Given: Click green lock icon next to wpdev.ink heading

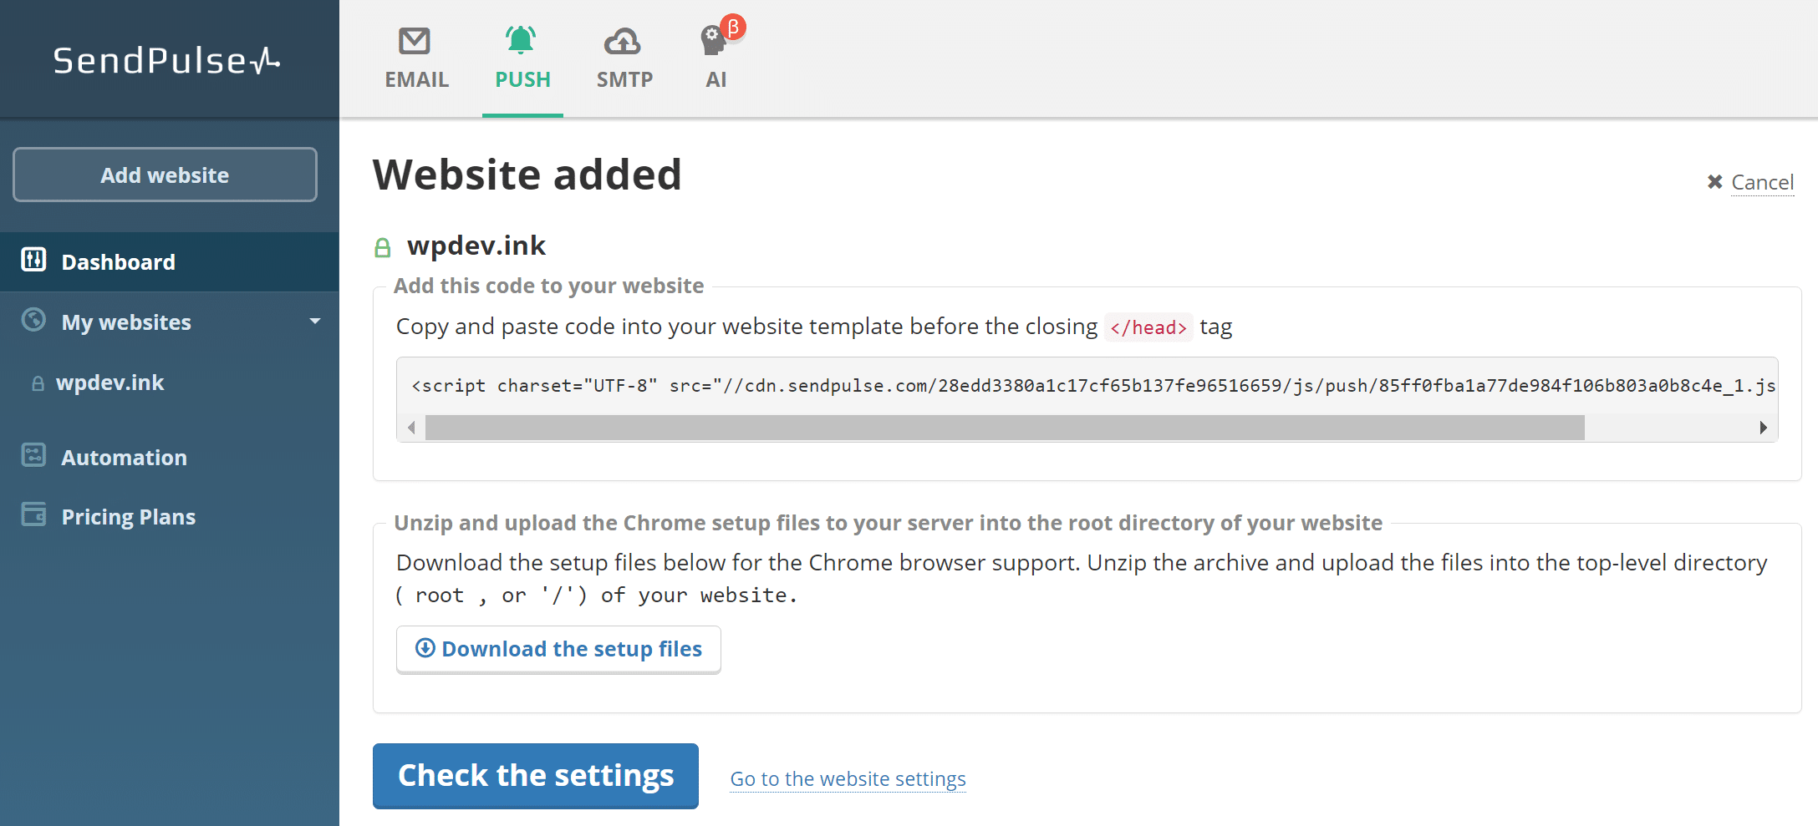Looking at the screenshot, I should coord(383,247).
